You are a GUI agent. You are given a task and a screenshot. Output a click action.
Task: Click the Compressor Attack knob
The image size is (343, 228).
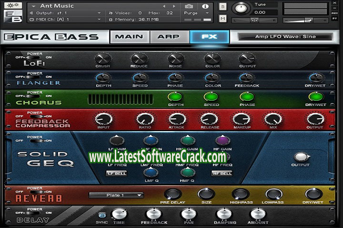tap(177, 119)
